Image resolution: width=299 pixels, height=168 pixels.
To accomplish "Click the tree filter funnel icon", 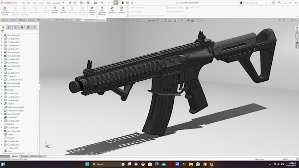I will pyautogui.click(x=2, y=32).
